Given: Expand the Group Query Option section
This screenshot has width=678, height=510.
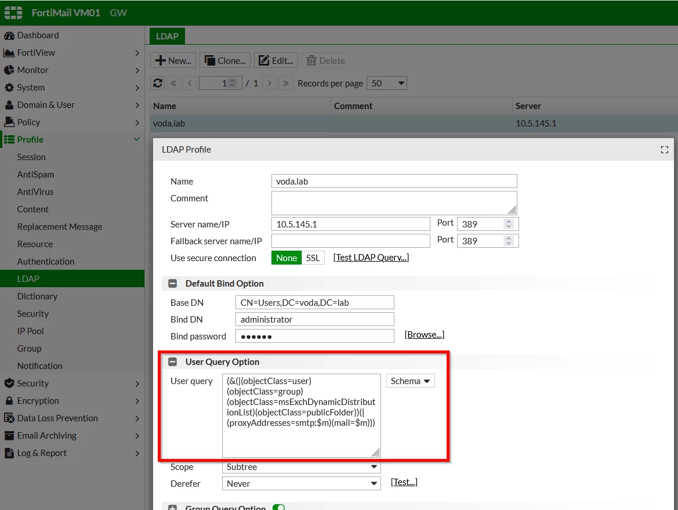Looking at the screenshot, I should [172, 508].
